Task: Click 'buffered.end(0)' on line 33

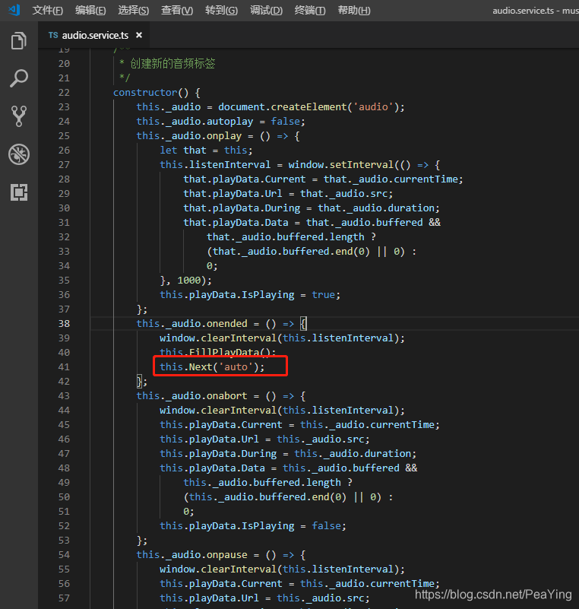Action: (326, 252)
